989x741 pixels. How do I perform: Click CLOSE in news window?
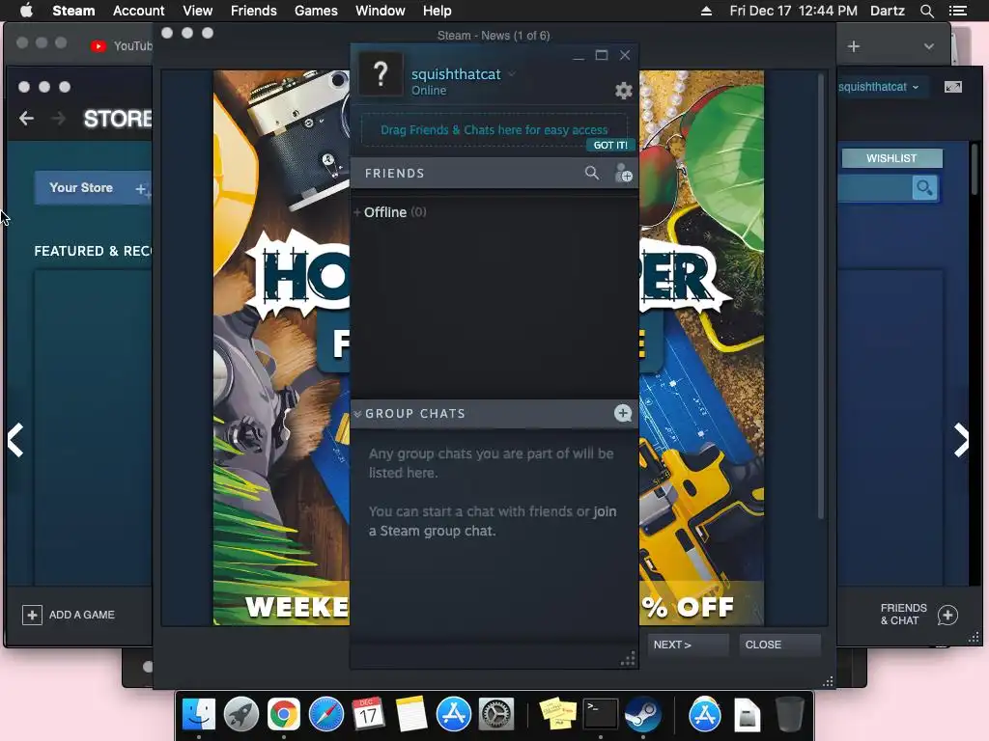coord(779,645)
